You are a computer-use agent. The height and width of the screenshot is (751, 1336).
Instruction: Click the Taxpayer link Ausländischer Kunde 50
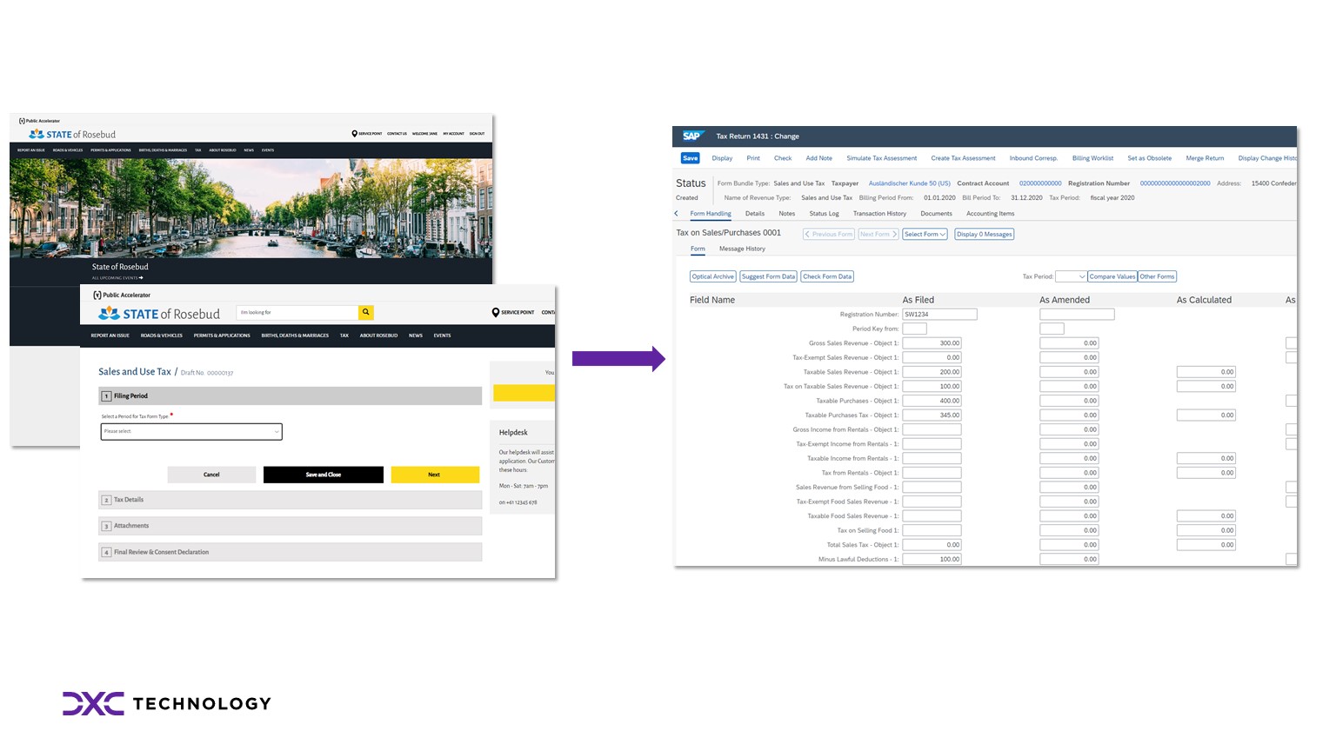tap(909, 183)
